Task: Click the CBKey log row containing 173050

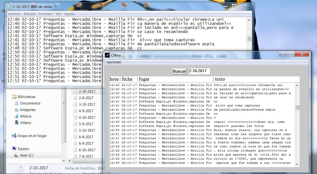Action: [202, 159]
